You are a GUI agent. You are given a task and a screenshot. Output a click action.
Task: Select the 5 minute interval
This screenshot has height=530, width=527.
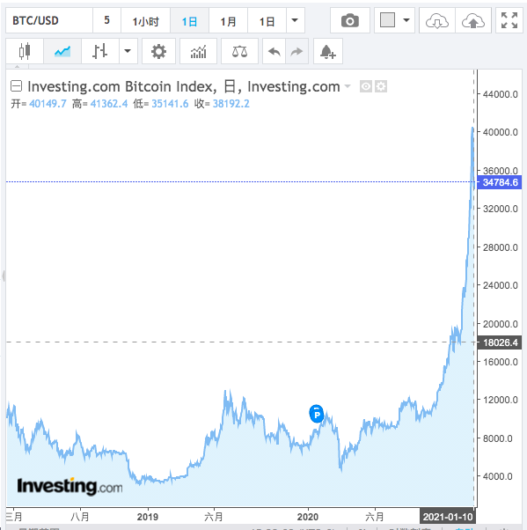pyautogui.click(x=106, y=20)
